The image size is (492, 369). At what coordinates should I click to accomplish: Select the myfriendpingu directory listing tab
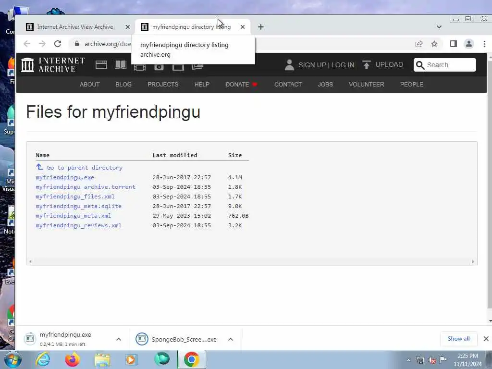tap(193, 27)
